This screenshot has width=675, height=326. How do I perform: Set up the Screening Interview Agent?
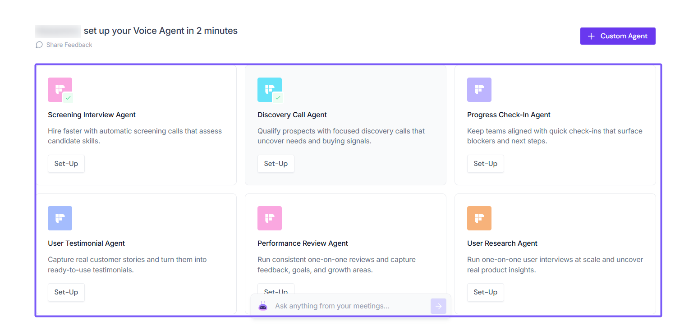tap(66, 164)
